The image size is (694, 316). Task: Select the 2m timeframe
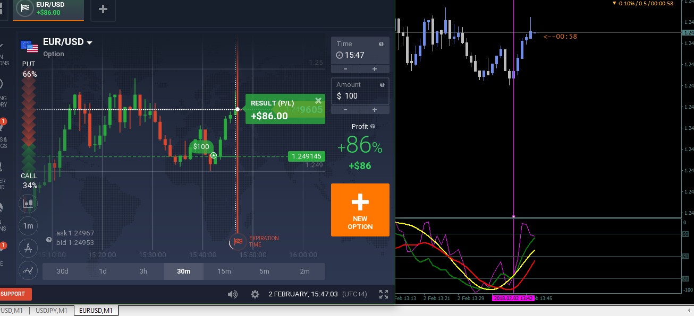click(305, 271)
